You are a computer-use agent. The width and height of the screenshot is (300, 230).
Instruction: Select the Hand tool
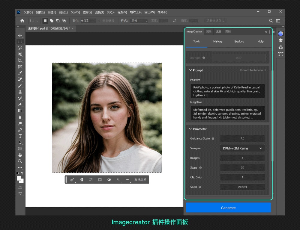[x=20, y=155]
